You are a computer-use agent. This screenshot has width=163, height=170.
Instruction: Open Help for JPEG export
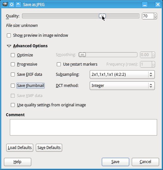(x=18, y=162)
